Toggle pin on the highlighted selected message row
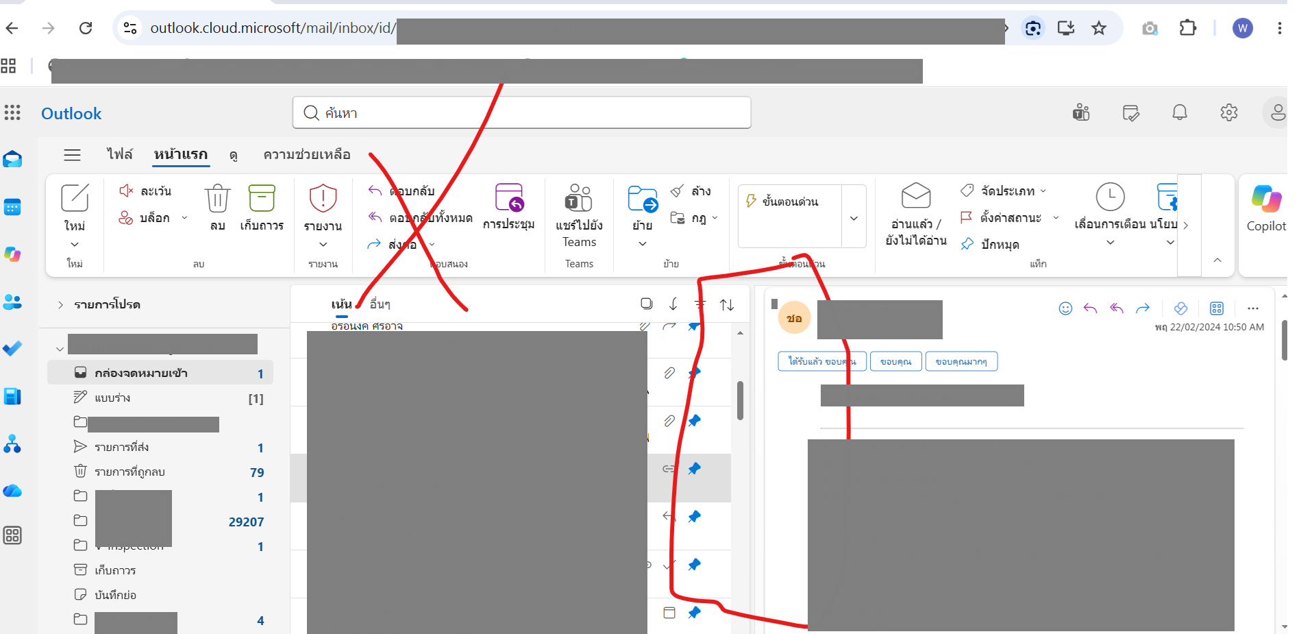This screenshot has height=634, width=1301. (x=695, y=469)
